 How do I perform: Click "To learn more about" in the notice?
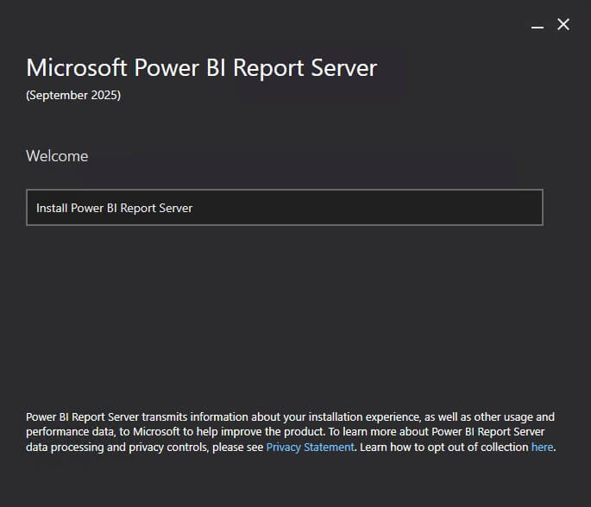pos(348,432)
